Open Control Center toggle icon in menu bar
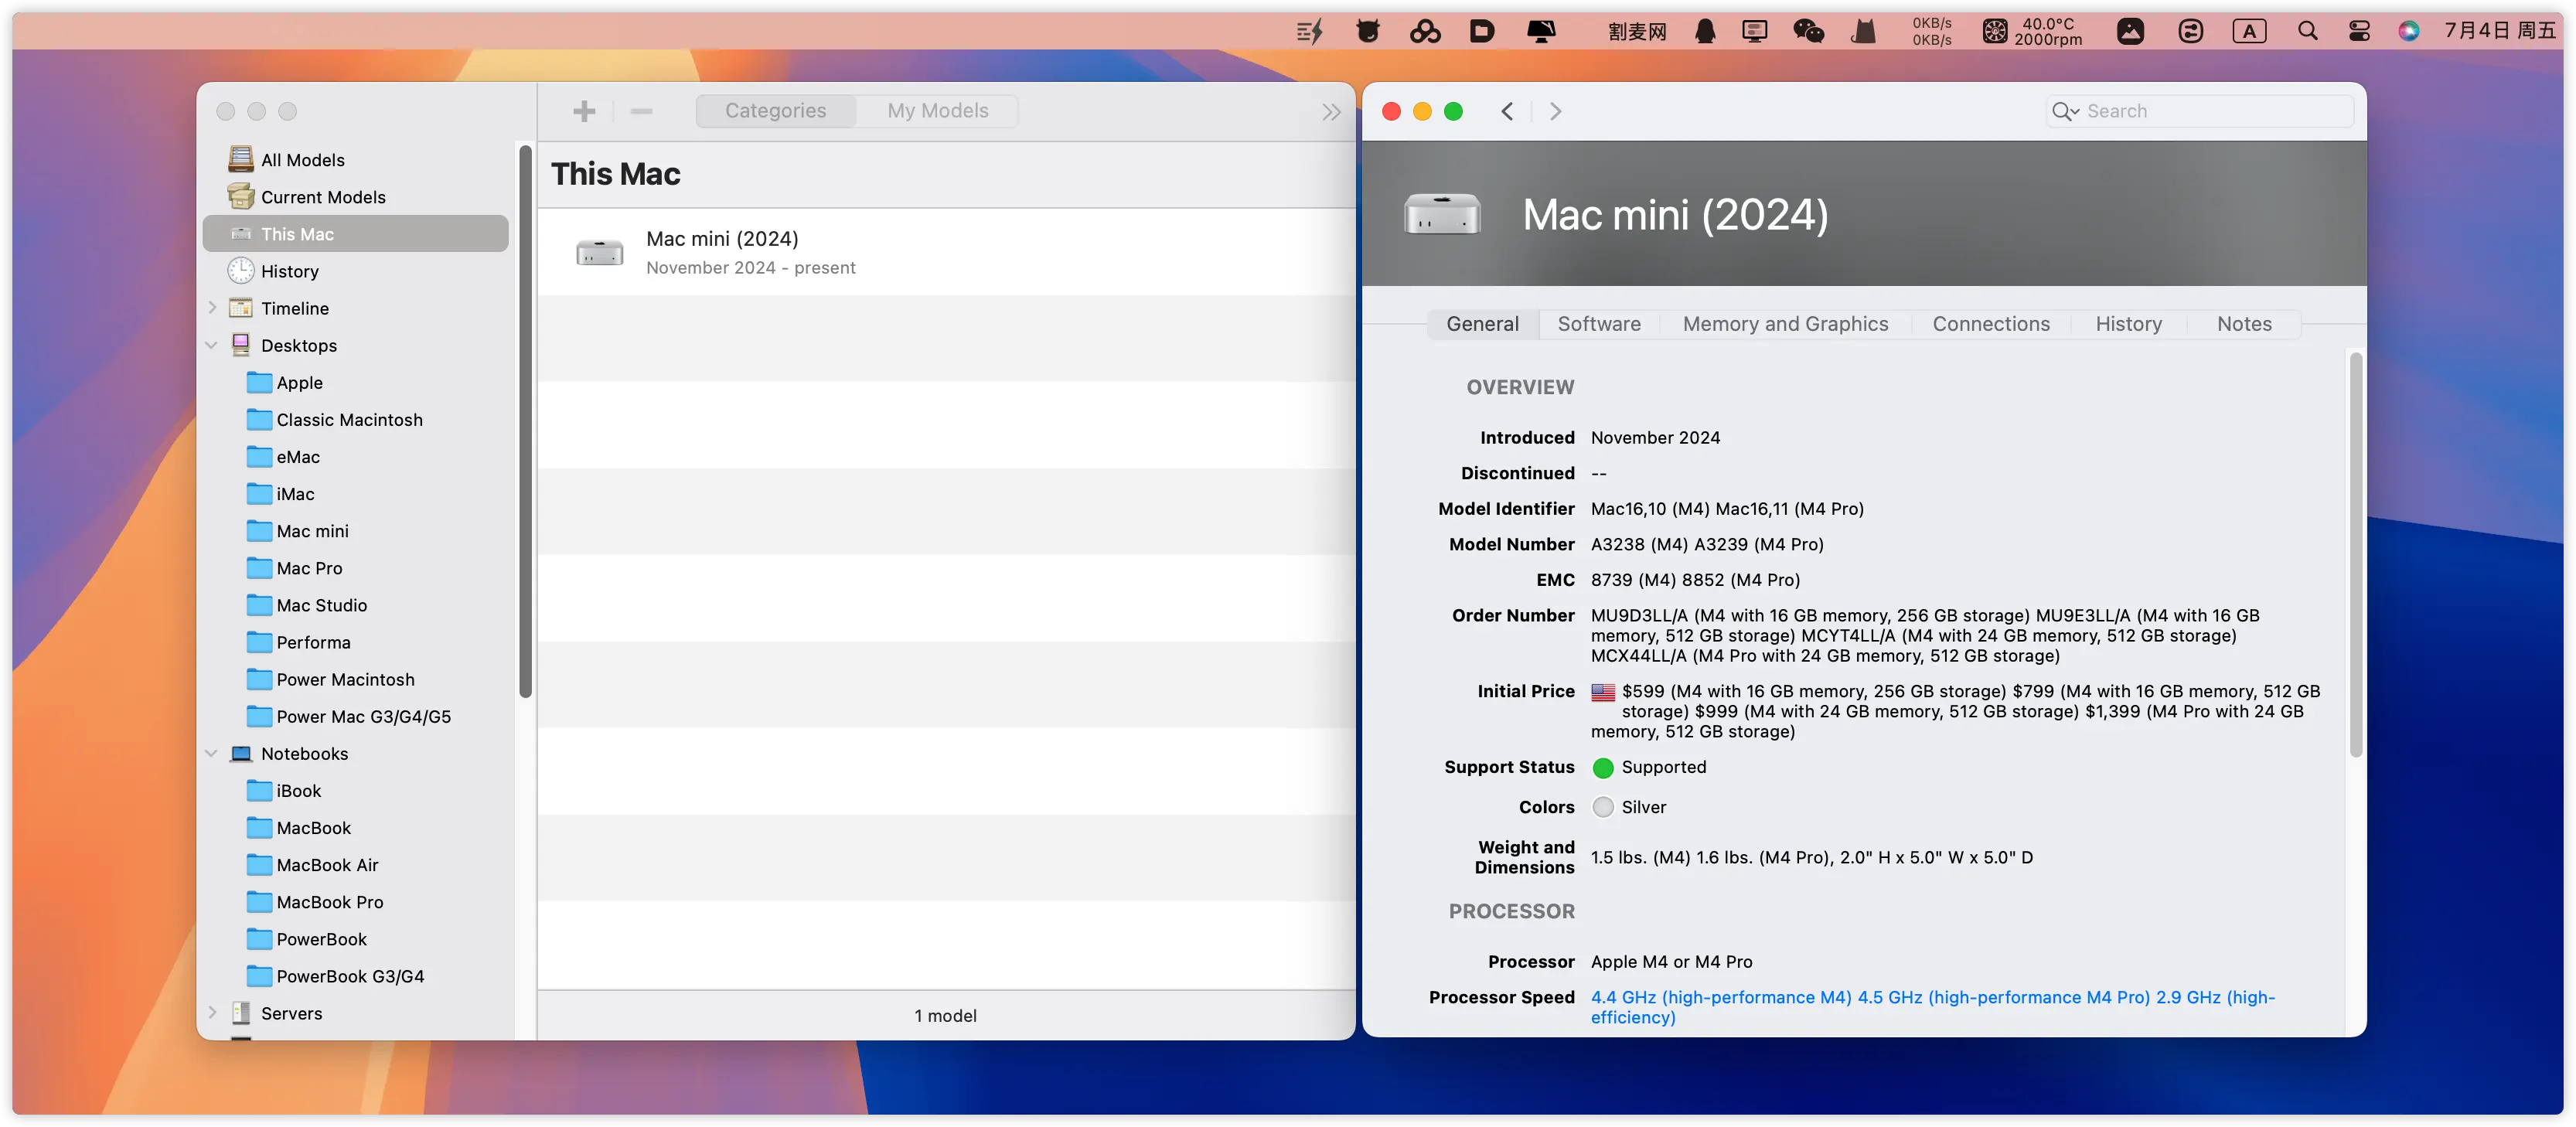Viewport: 2576px width, 1127px height. pyautogui.click(x=2359, y=31)
